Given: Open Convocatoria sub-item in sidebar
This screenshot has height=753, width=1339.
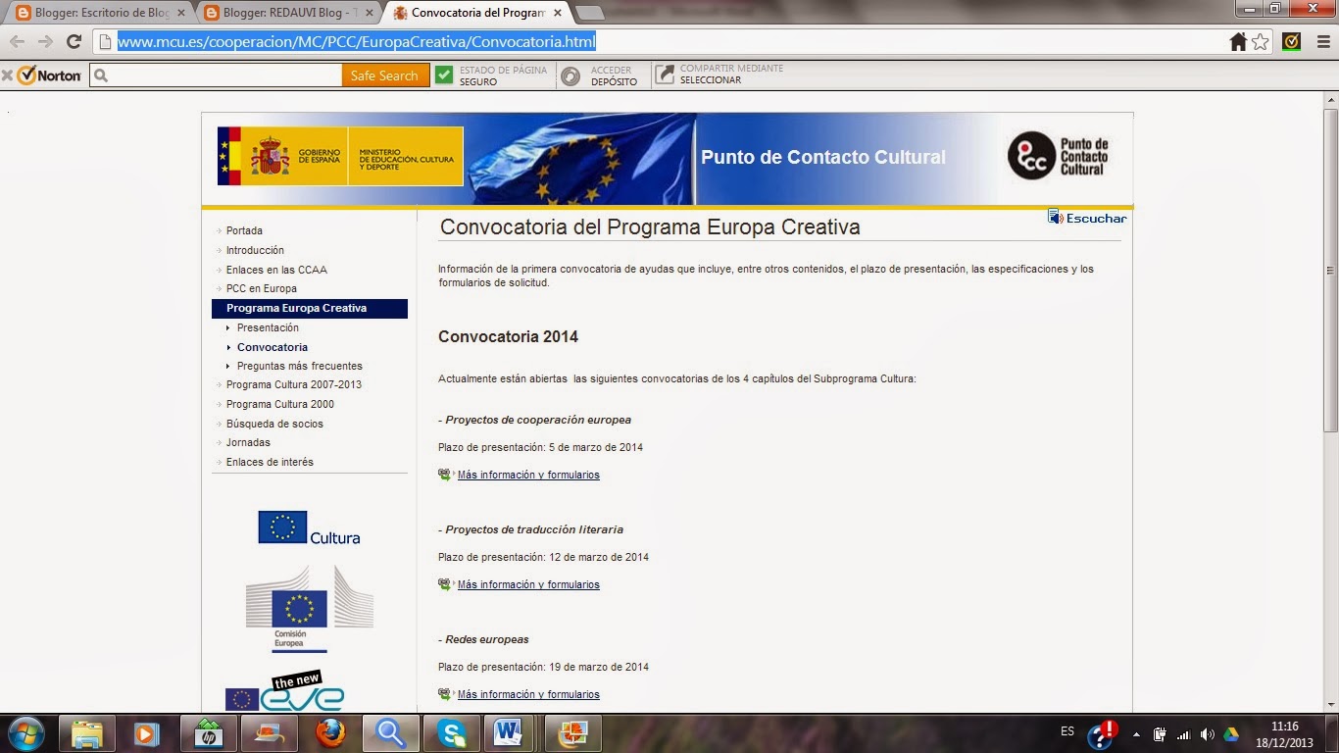Looking at the screenshot, I should [x=273, y=347].
